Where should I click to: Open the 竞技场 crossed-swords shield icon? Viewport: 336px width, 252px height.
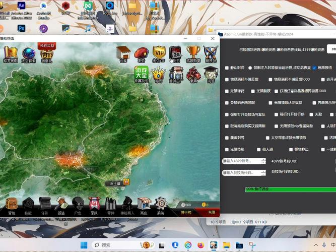click(x=211, y=54)
